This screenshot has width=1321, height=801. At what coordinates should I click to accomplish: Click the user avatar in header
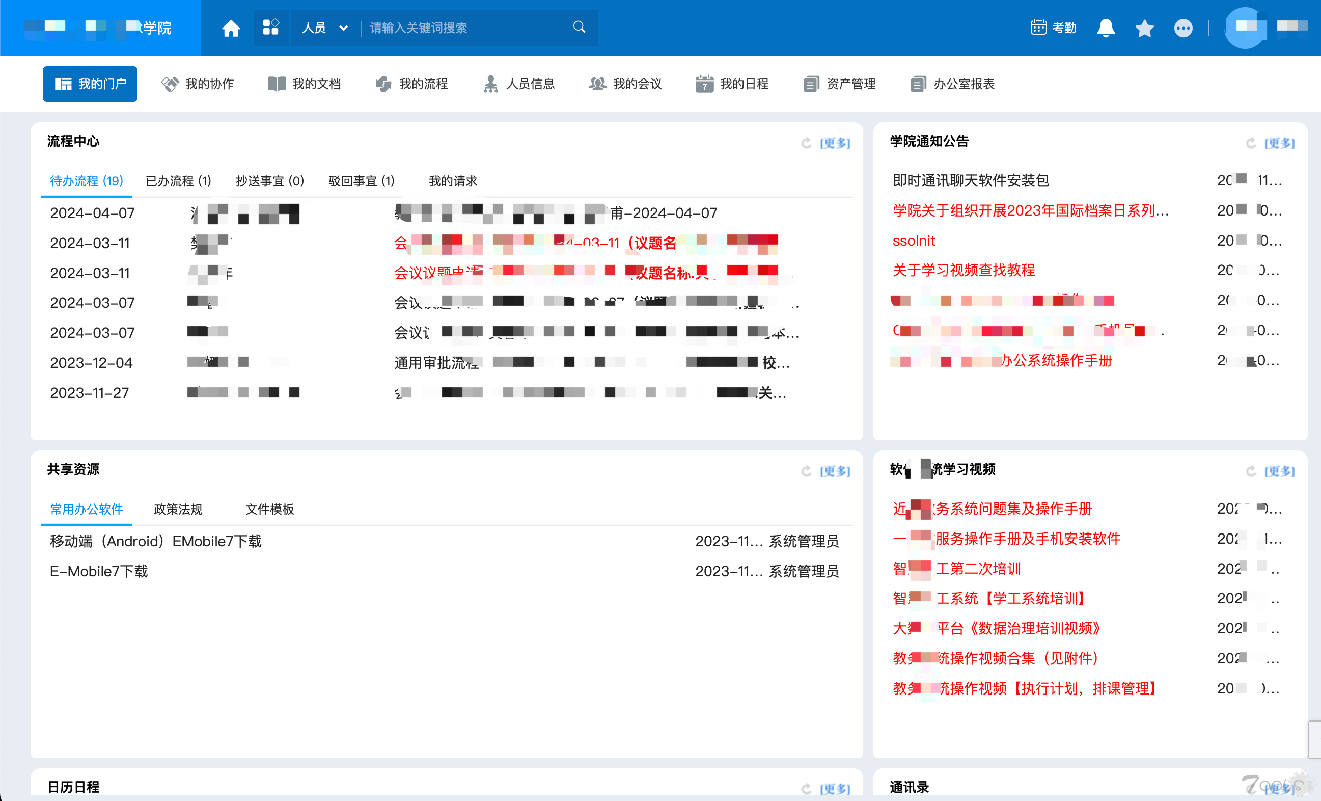pos(1245,28)
